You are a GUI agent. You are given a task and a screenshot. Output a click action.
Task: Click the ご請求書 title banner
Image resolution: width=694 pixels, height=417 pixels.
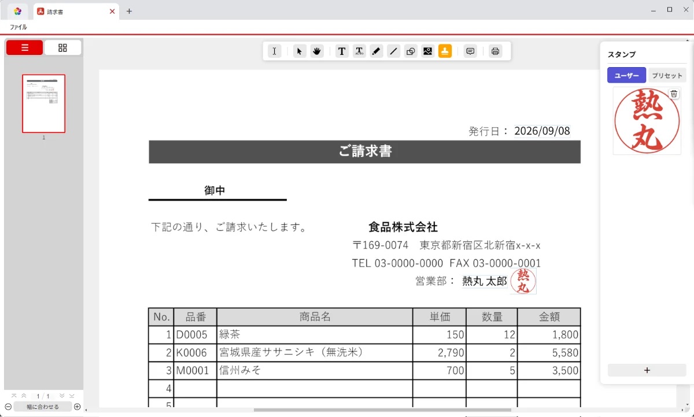365,152
